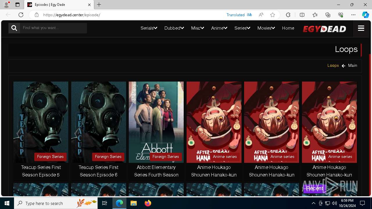Open Edge Settings and more menu
Image resolution: width=372 pixels, height=209 pixels.
tap(353, 15)
